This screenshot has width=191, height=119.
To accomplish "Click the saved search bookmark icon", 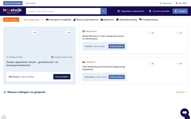I will [119, 11].
